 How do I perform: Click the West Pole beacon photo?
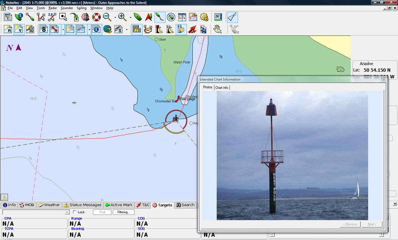pos(292,155)
